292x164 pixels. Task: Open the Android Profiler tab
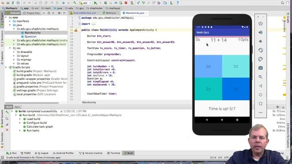click(63, 153)
